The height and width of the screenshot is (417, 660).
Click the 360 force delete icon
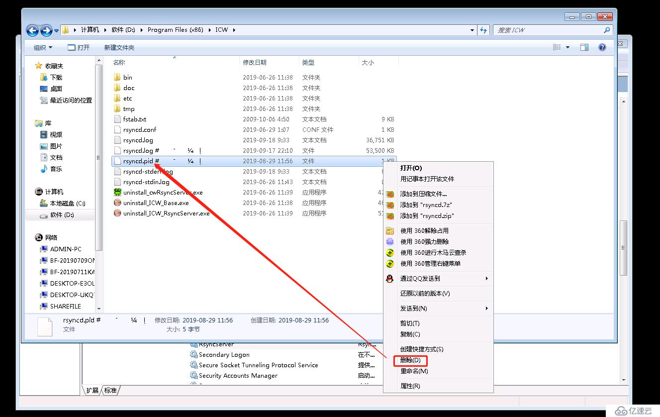tap(390, 241)
